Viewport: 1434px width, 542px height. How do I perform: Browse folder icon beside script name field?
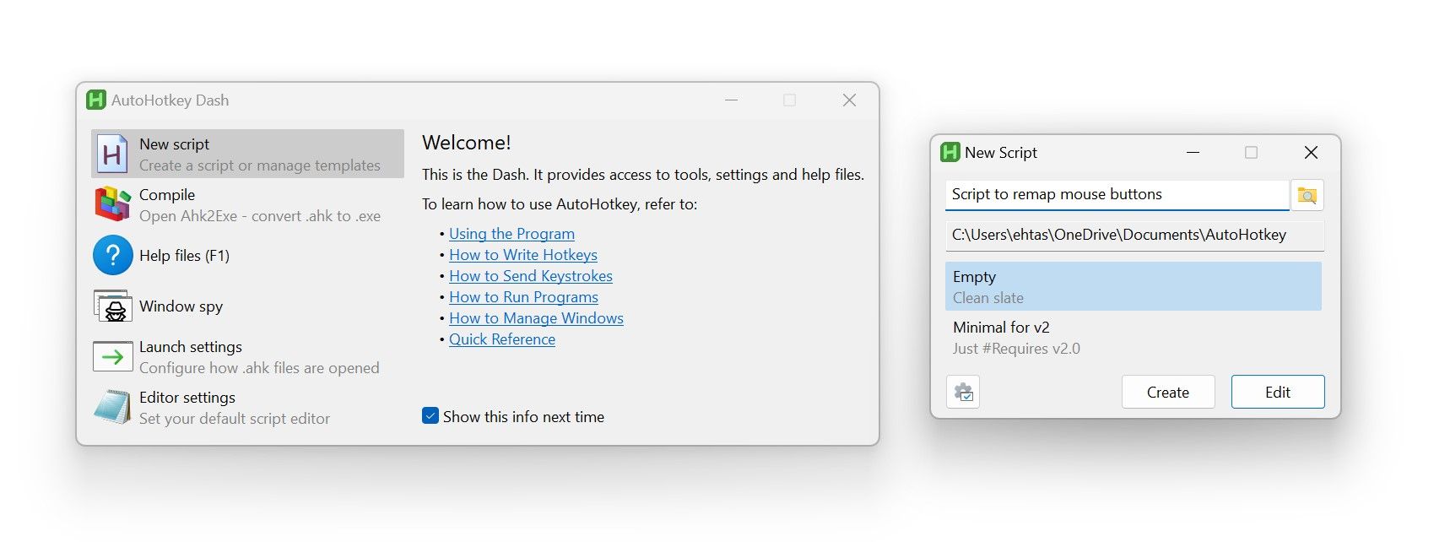(x=1307, y=195)
